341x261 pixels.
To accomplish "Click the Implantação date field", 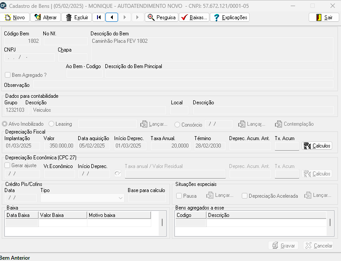I will (22, 146).
